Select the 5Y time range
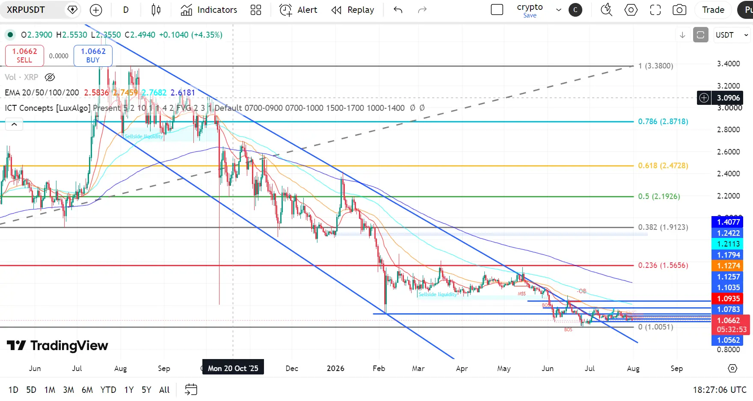 pyautogui.click(x=146, y=390)
